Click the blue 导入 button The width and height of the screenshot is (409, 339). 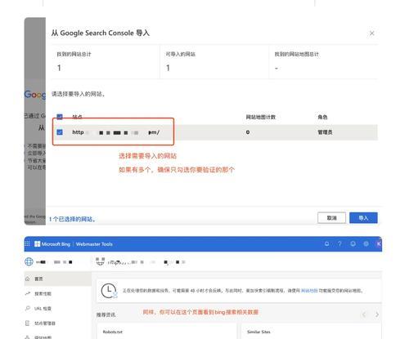(363, 218)
